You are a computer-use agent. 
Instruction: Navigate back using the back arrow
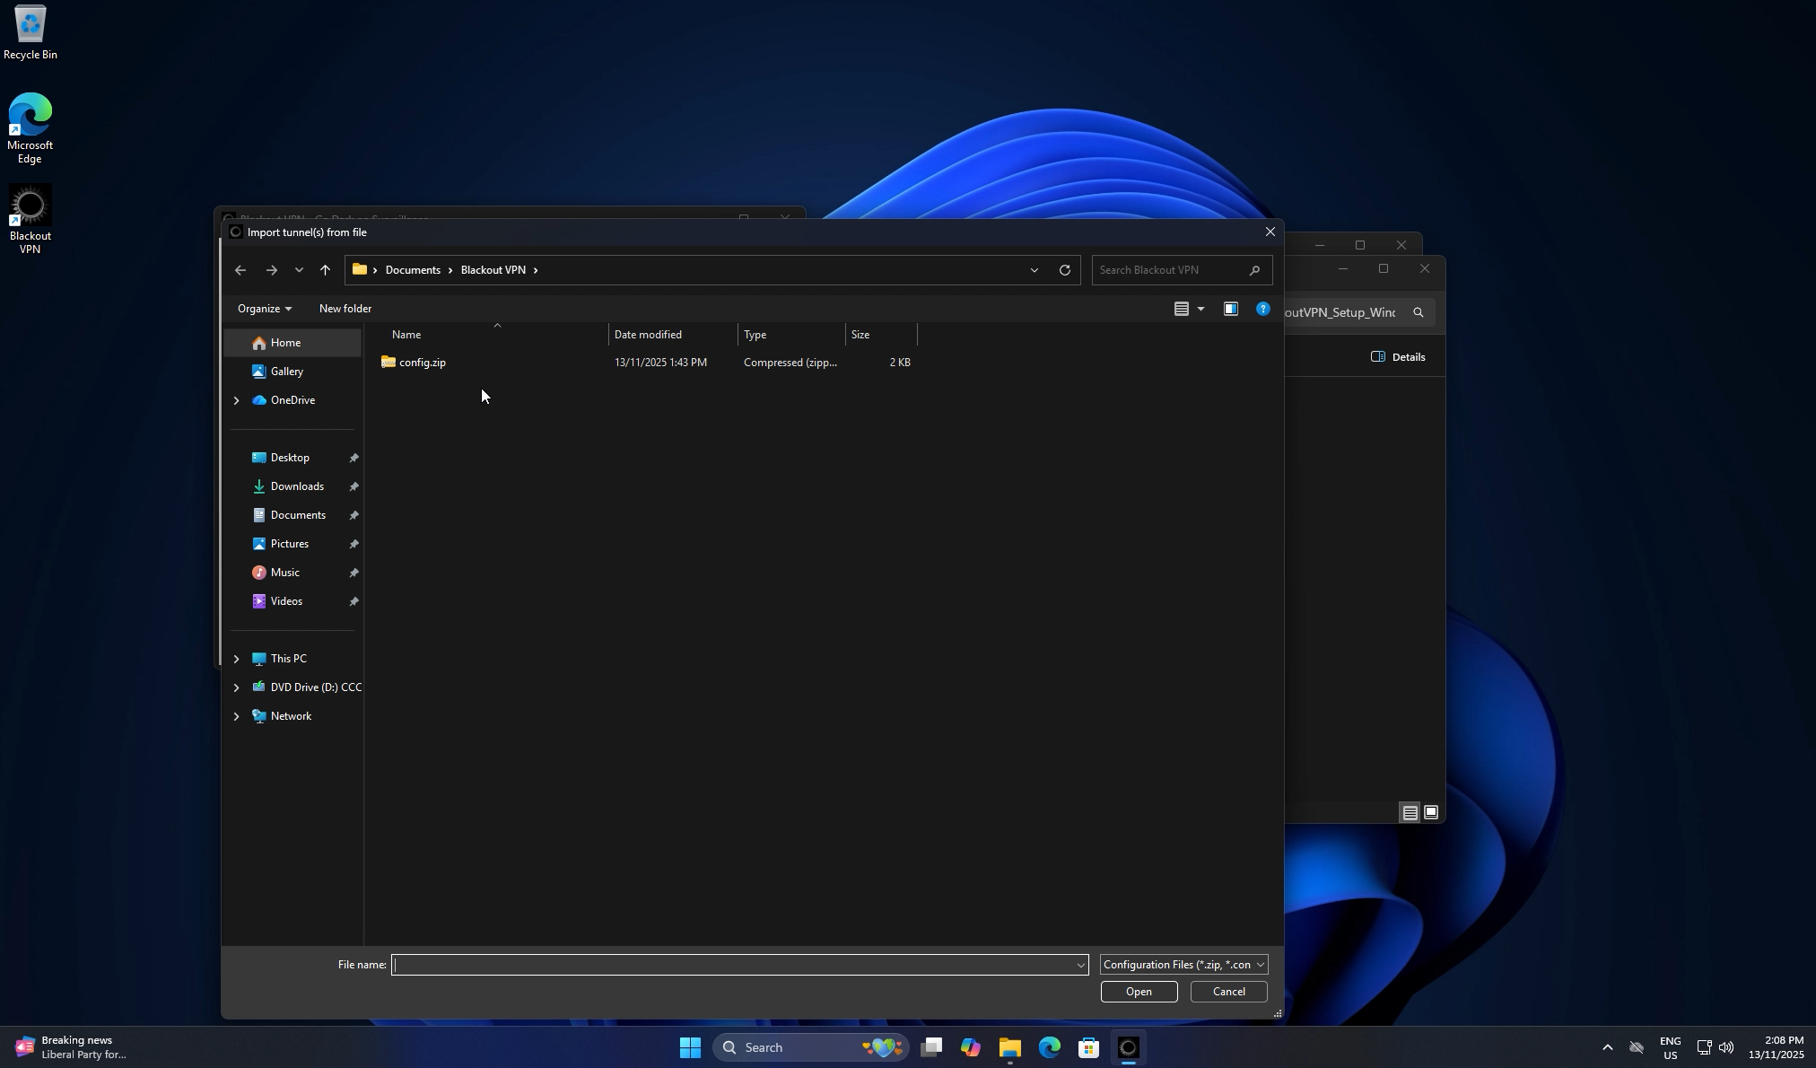(x=240, y=269)
